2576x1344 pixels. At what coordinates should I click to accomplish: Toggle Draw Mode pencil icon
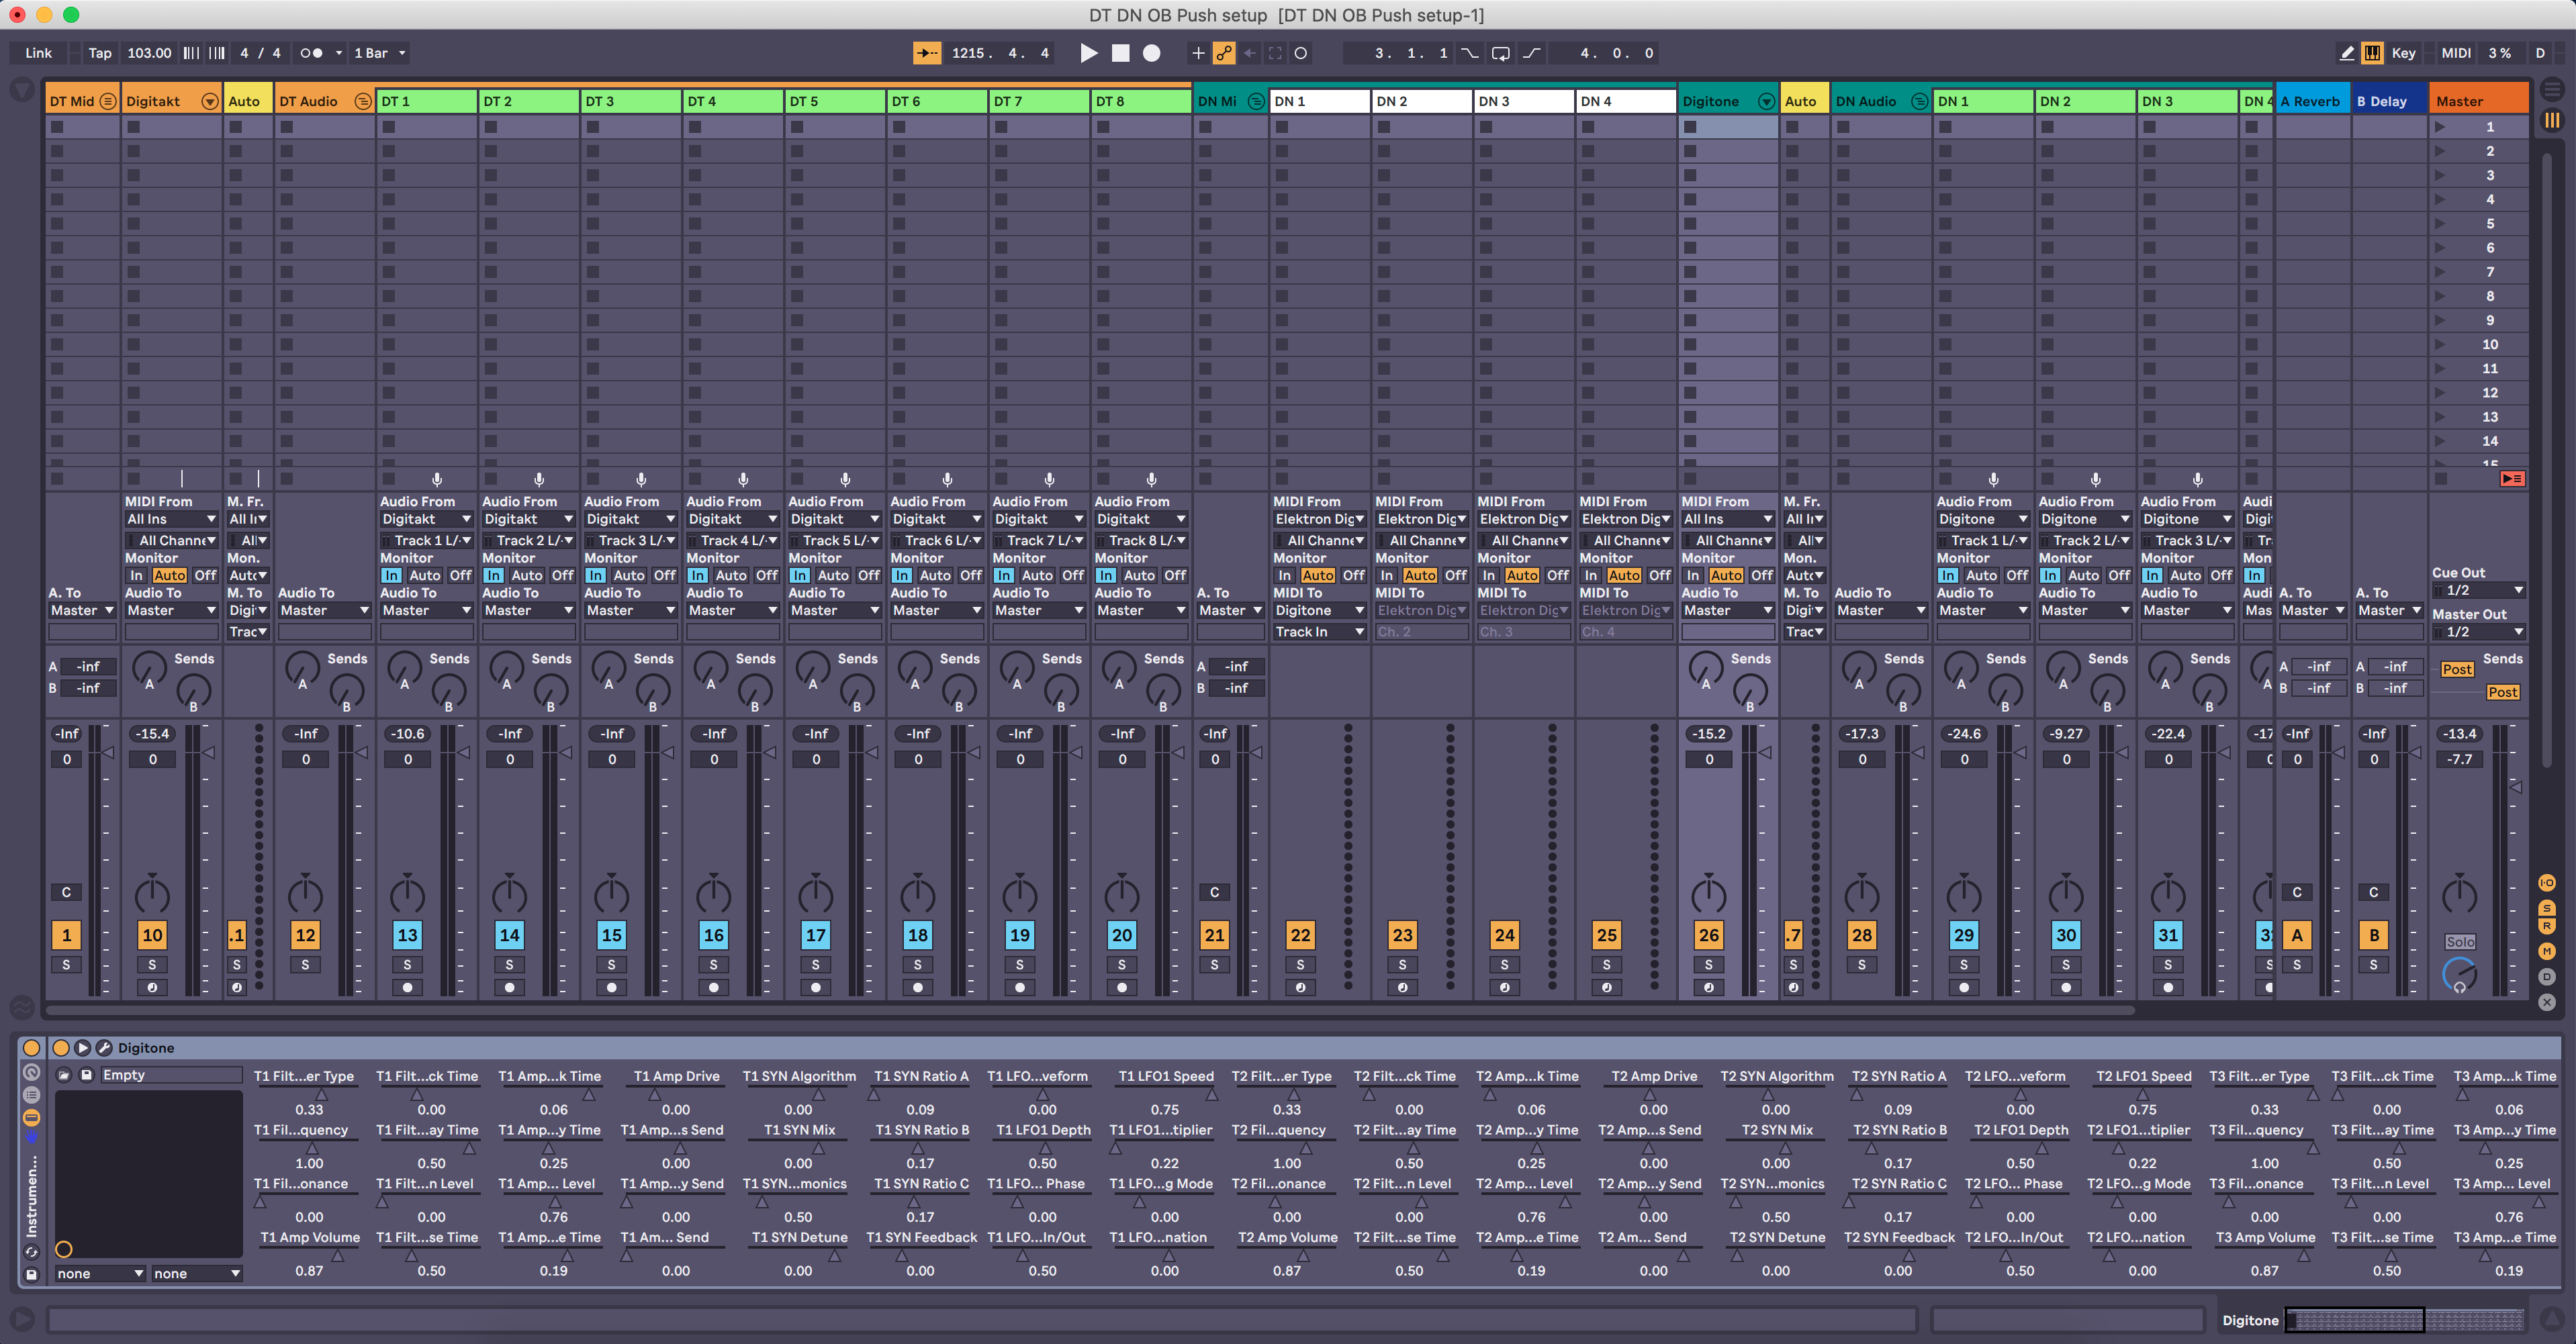(2347, 53)
